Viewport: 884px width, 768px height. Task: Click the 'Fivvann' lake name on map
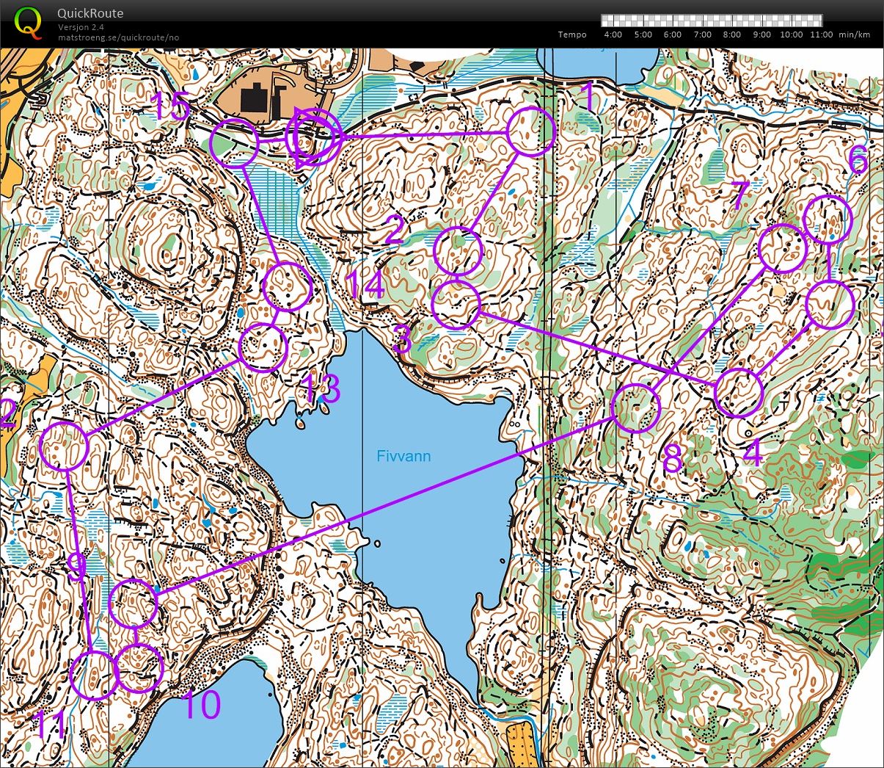click(x=403, y=456)
